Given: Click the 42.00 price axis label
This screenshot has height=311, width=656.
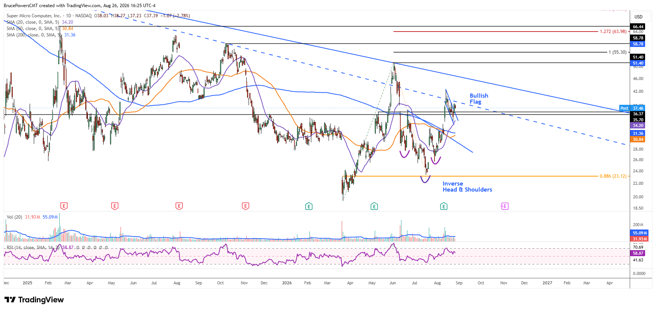Looking at the screenshot, I should coord(638,91).
